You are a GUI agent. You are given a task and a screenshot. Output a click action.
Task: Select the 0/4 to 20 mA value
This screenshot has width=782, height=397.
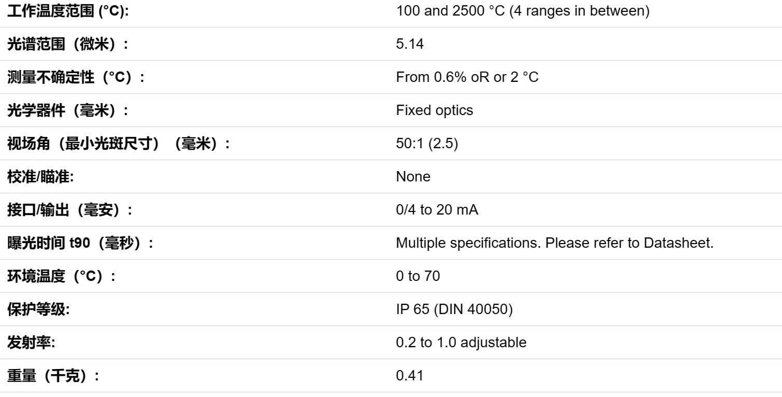[437, 210]
